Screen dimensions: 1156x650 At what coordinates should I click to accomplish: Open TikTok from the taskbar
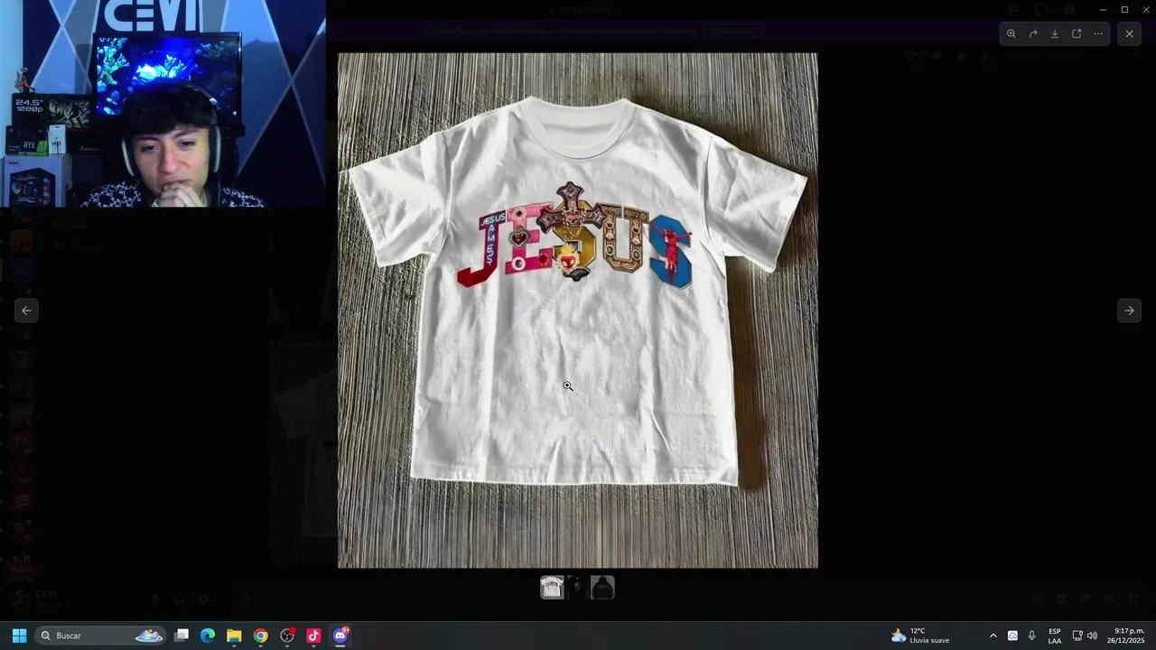[313, 636]
